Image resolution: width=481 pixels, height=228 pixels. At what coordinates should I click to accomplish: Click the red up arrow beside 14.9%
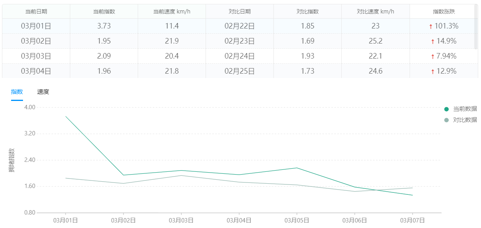point(433,42)
